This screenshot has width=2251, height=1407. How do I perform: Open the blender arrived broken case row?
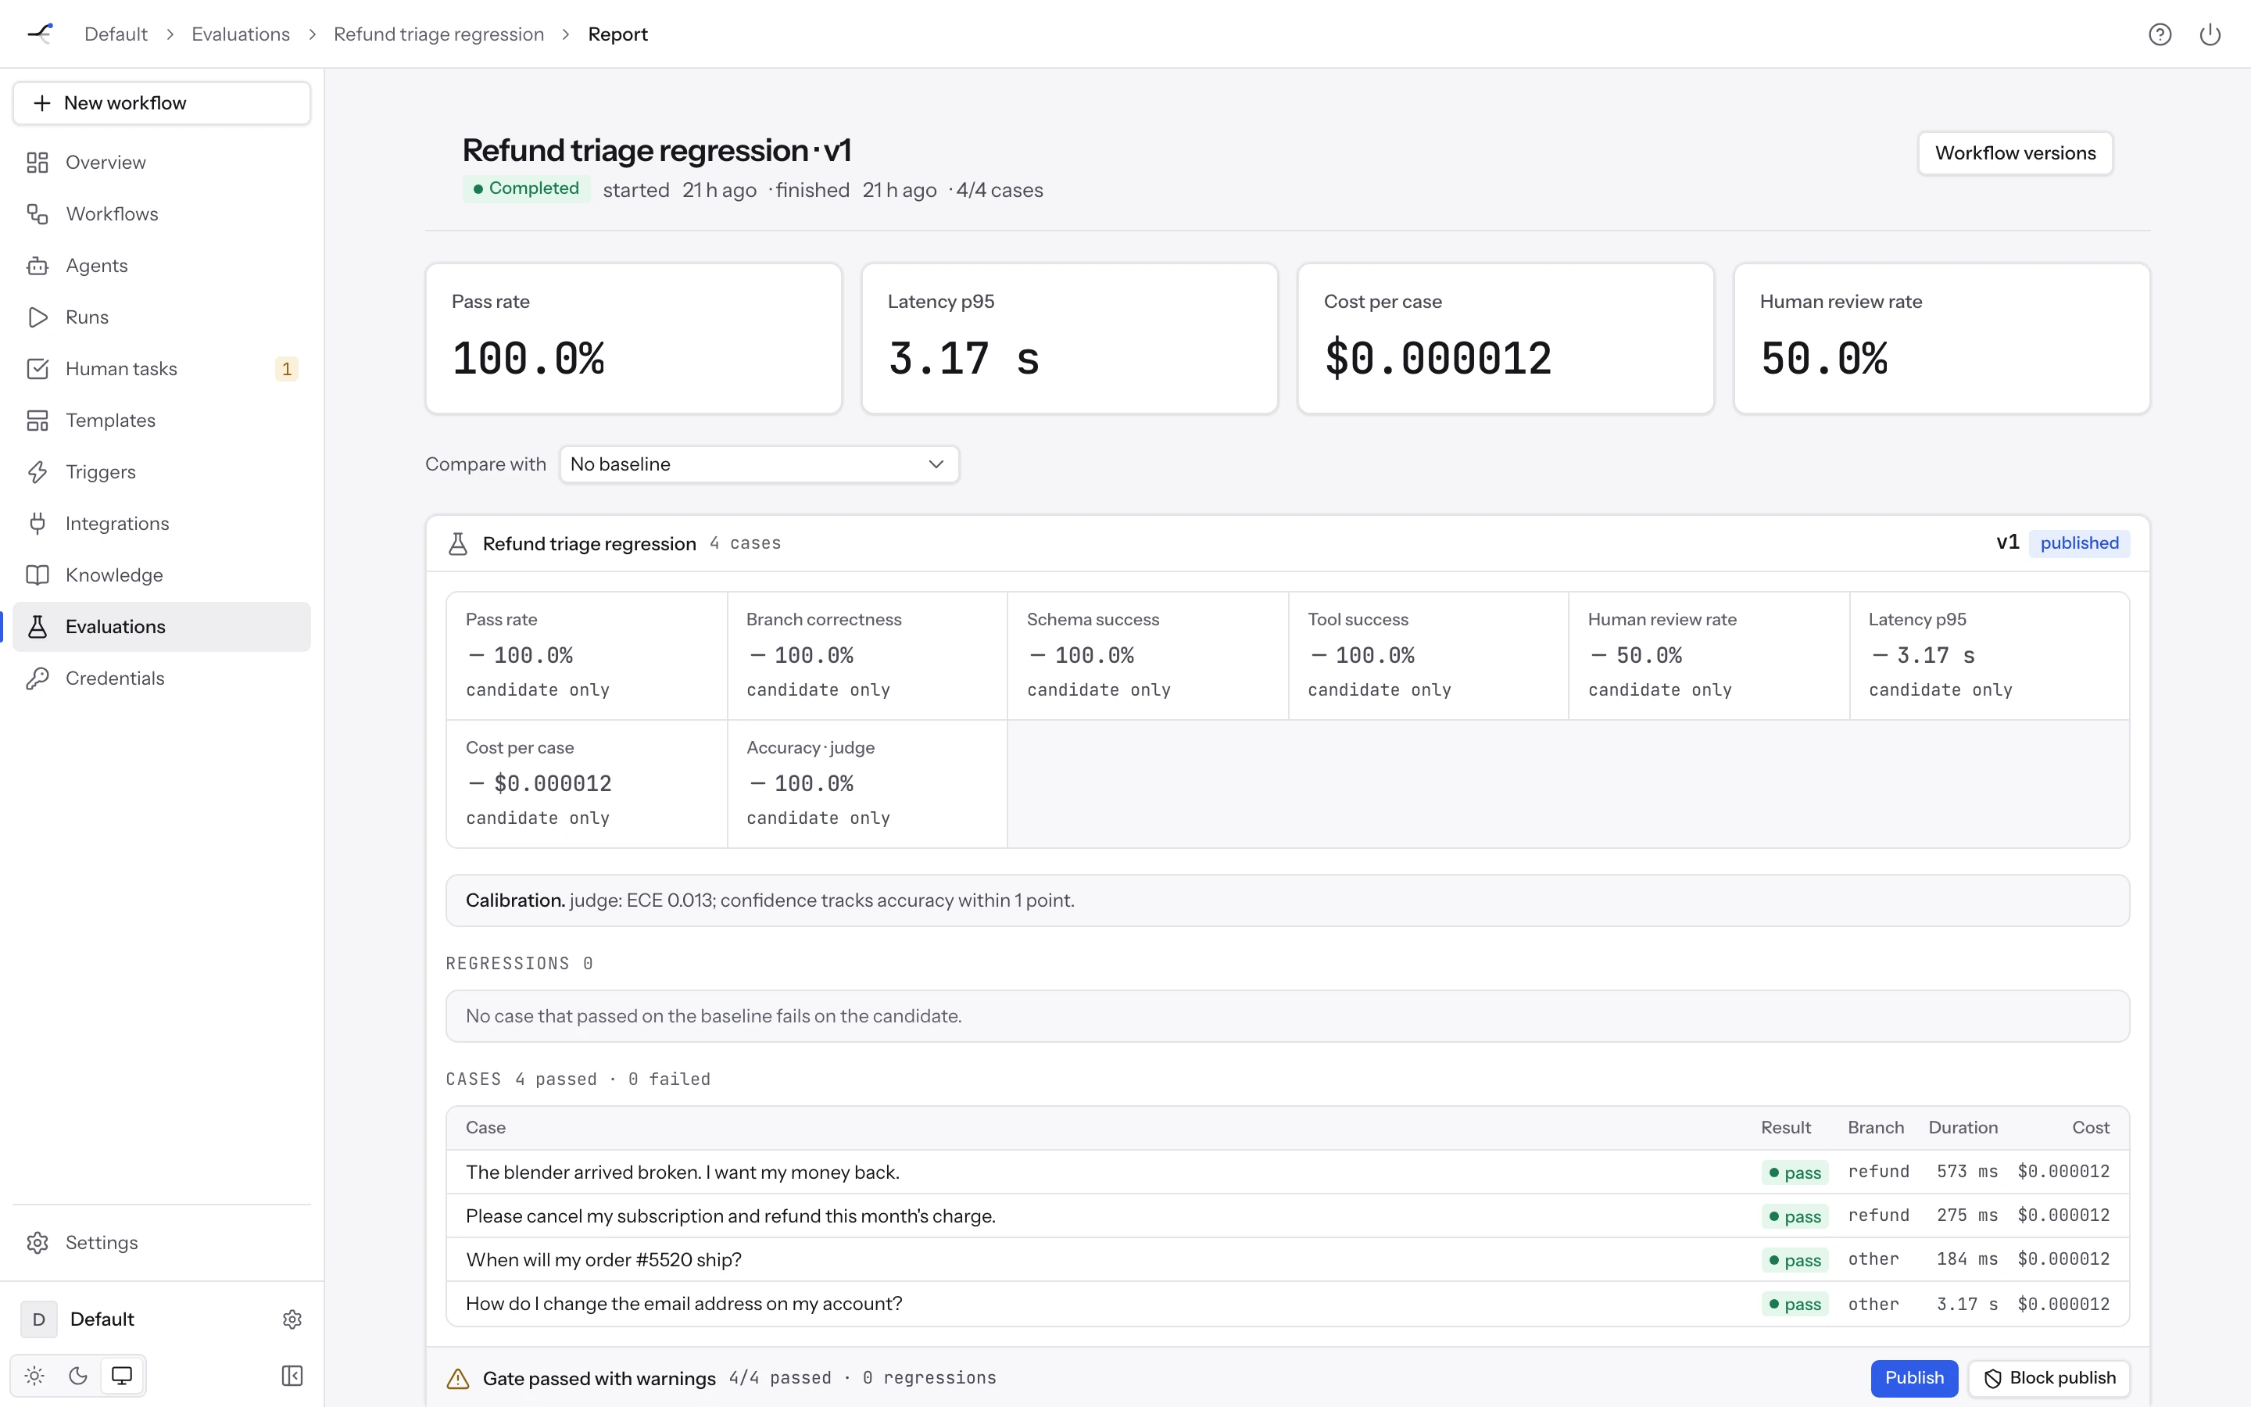coord(1287,1172)
